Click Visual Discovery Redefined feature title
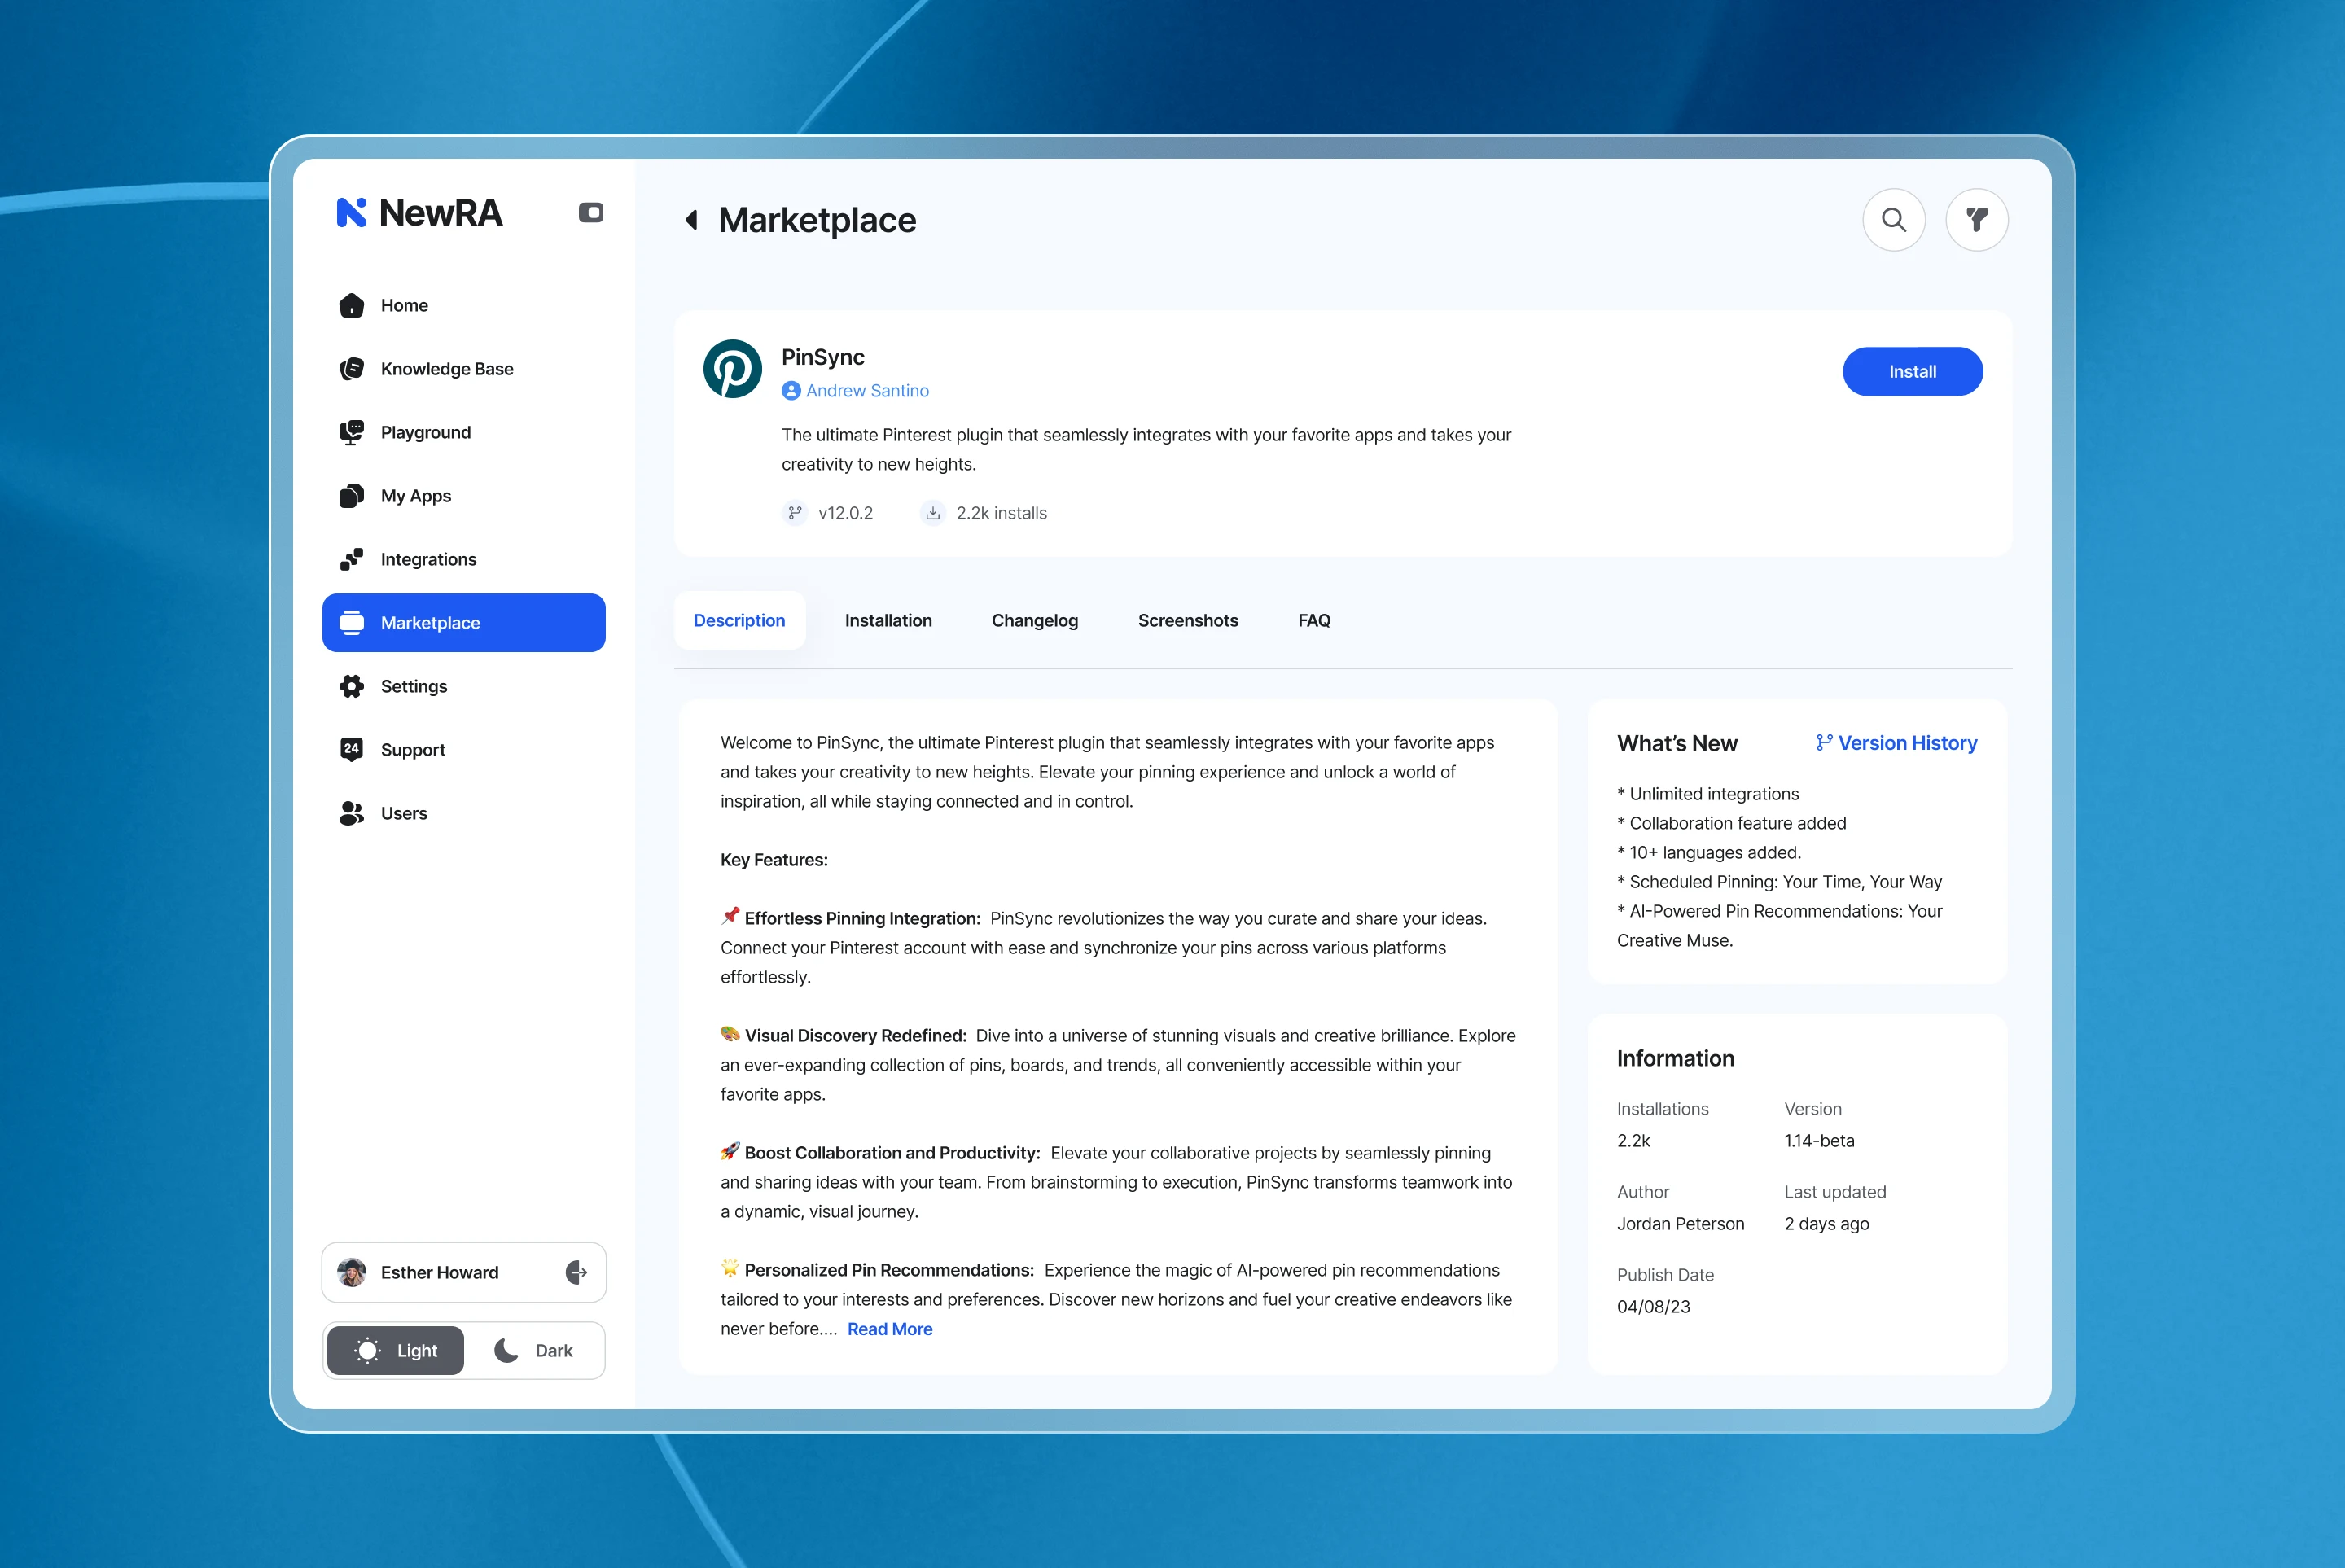 [855, 1036]
